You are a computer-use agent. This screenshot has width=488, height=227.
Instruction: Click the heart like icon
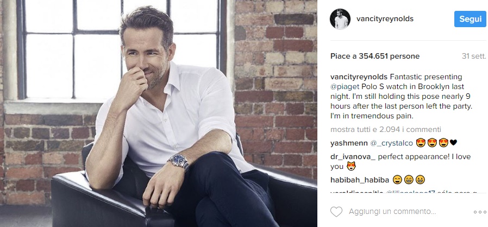336,212
